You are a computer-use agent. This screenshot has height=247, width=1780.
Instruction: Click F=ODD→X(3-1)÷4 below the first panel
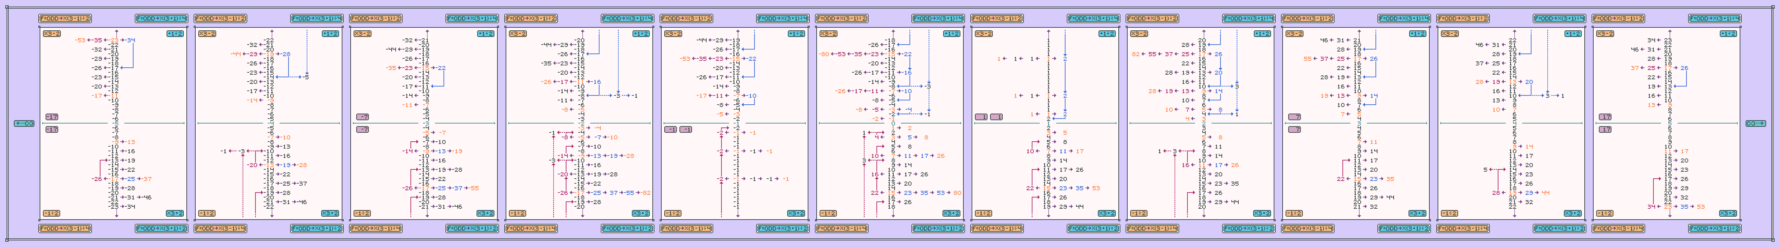pos(65,229)
